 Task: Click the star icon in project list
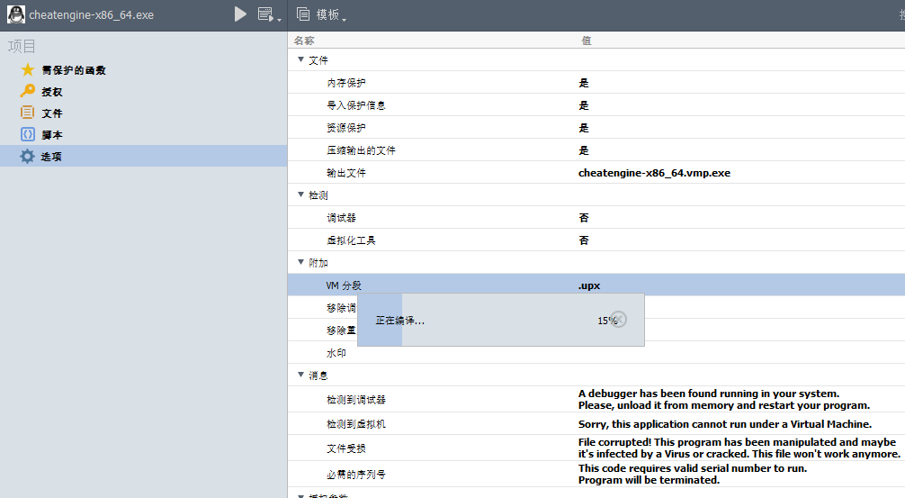pyautogui.click(x=27, y=70)
